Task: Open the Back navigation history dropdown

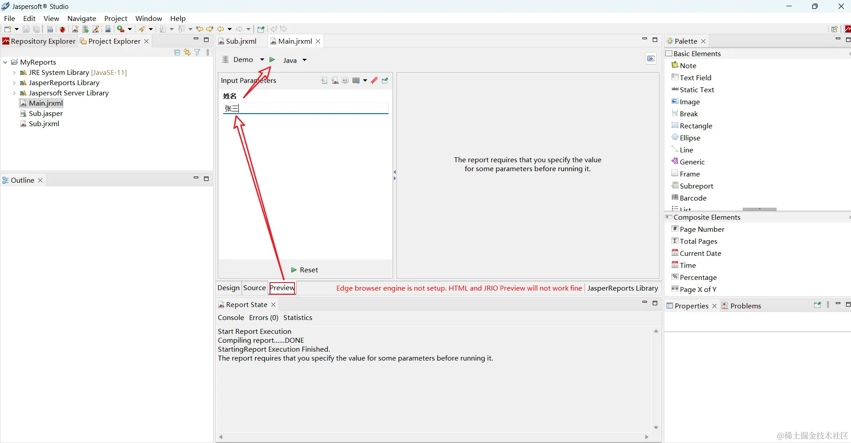Action: pos(229,29)
